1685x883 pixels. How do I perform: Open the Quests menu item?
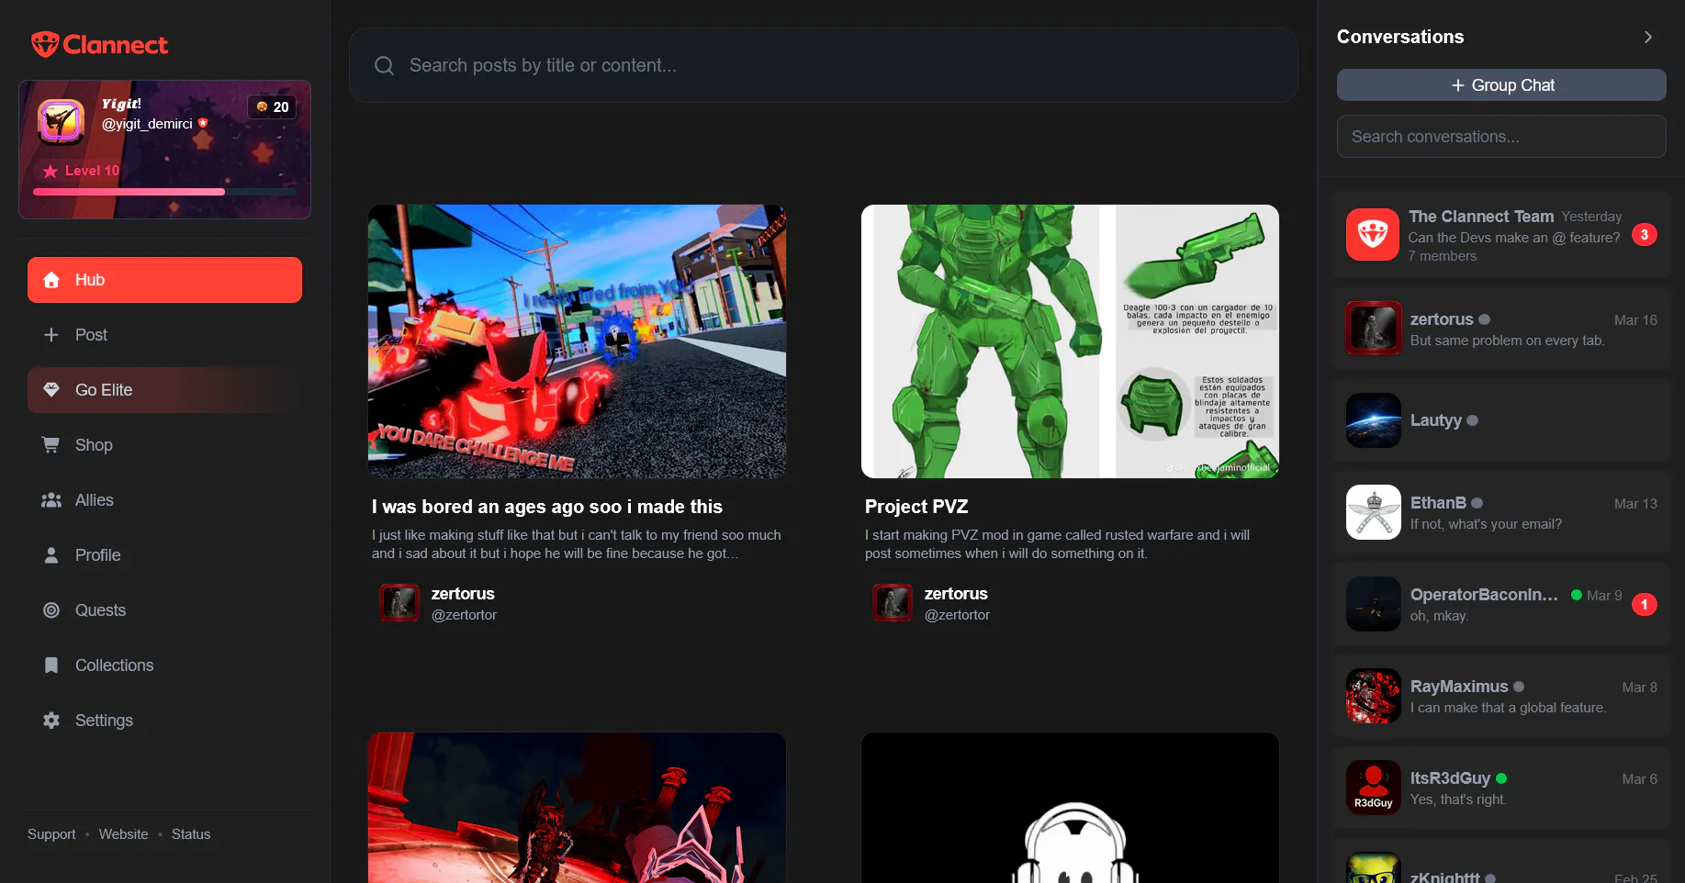164,610
